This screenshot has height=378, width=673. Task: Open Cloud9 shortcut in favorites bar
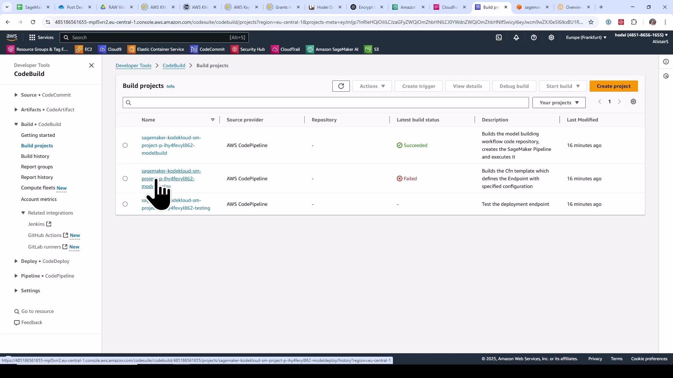coord(110,49)
